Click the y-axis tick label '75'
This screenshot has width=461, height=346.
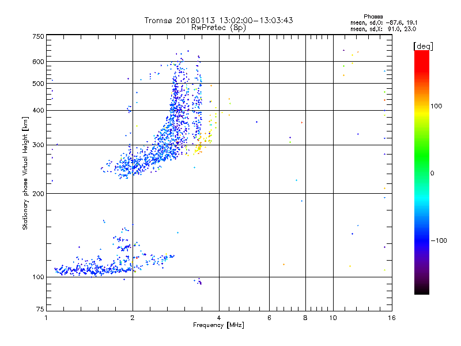click(x=40, y=309)
